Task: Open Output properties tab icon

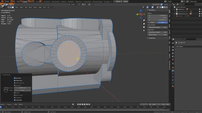Action: [x=173, y=50]
